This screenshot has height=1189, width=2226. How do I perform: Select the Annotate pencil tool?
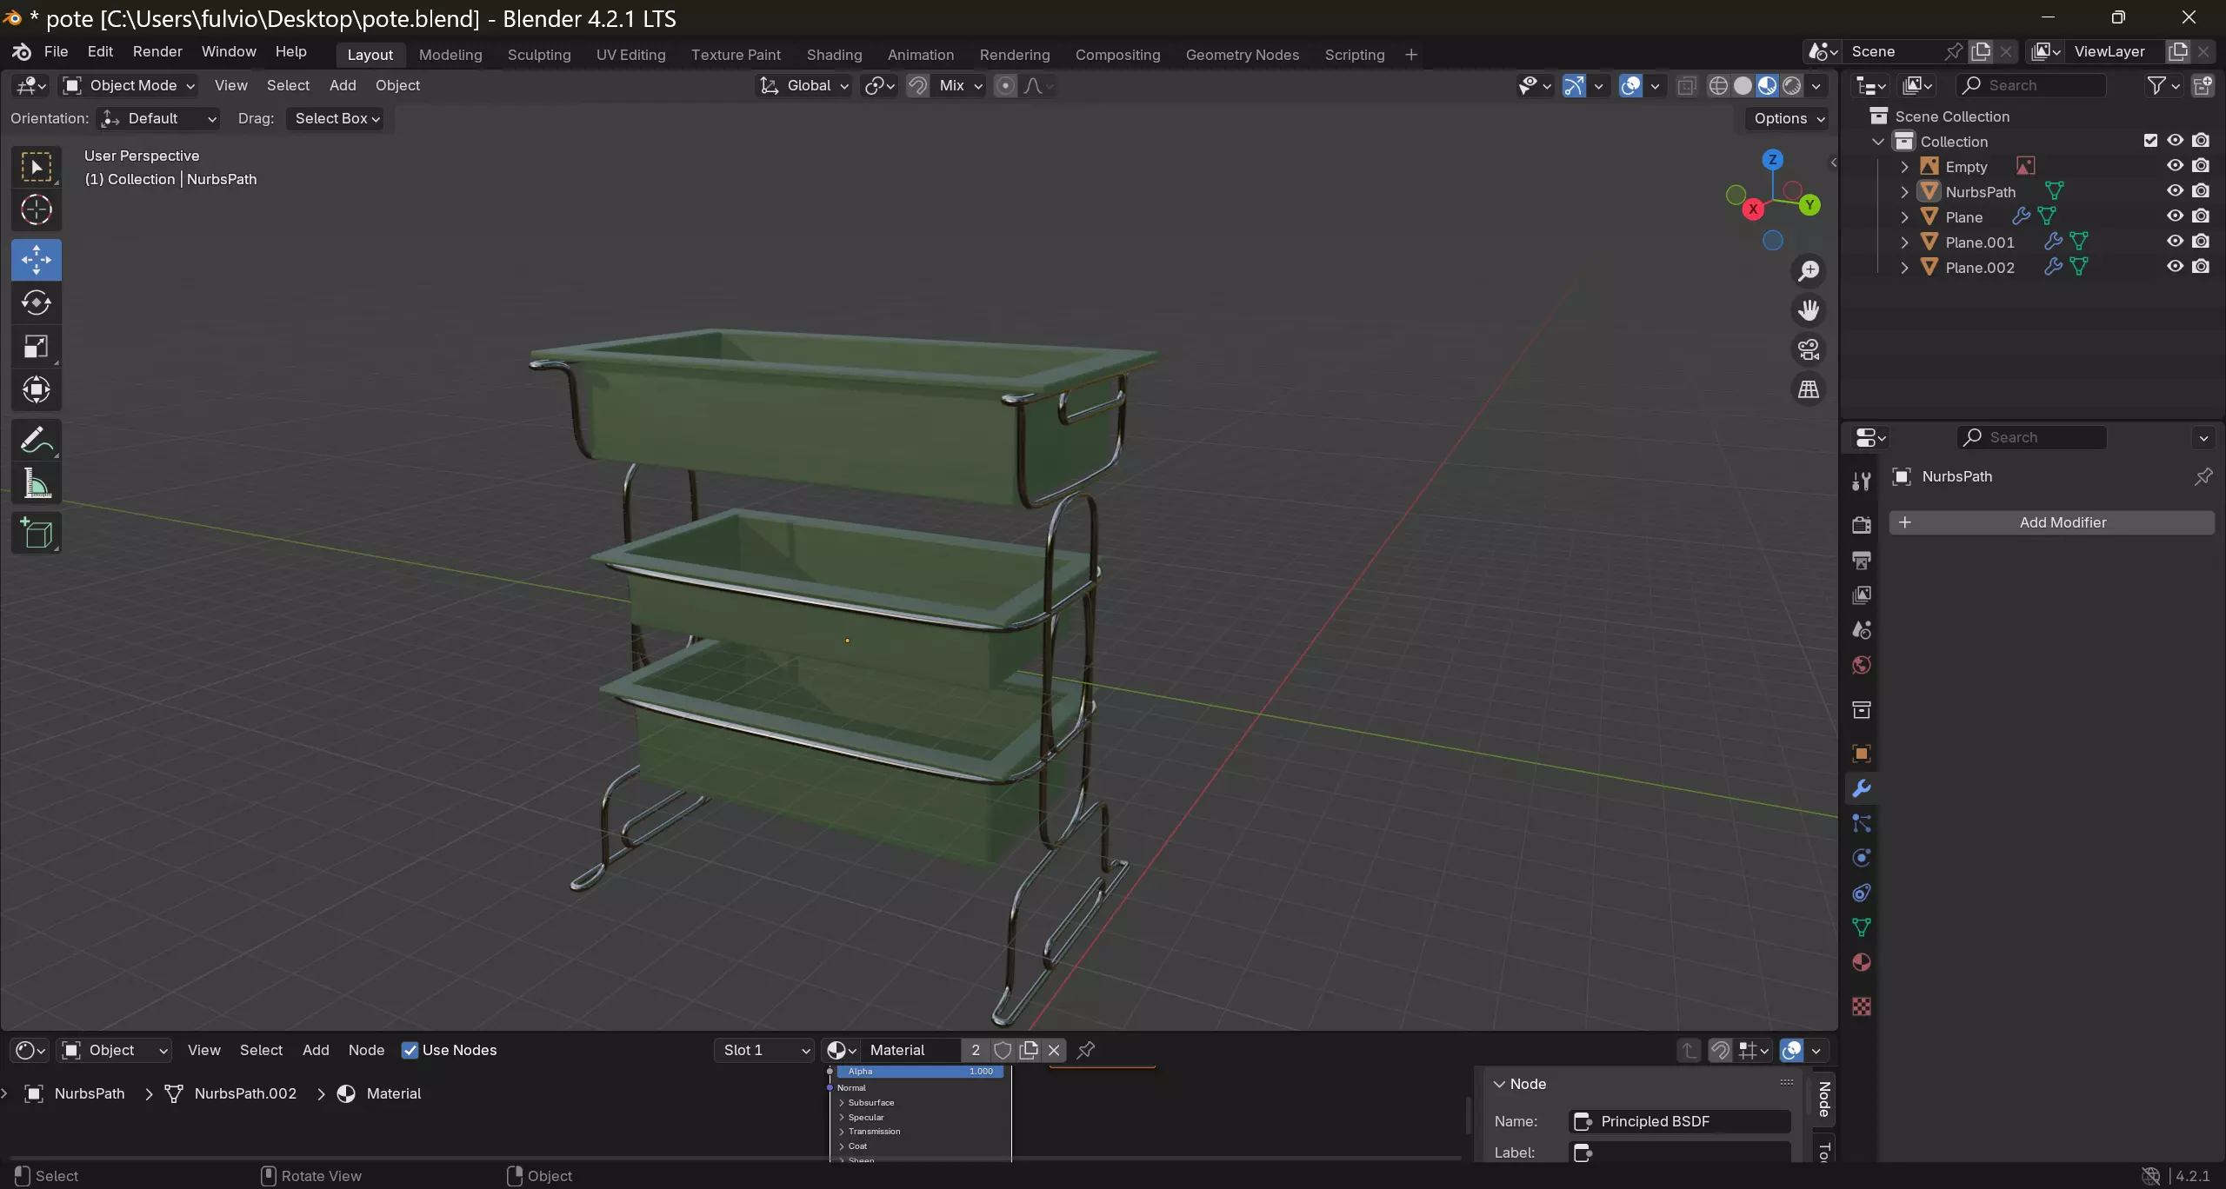36,440
